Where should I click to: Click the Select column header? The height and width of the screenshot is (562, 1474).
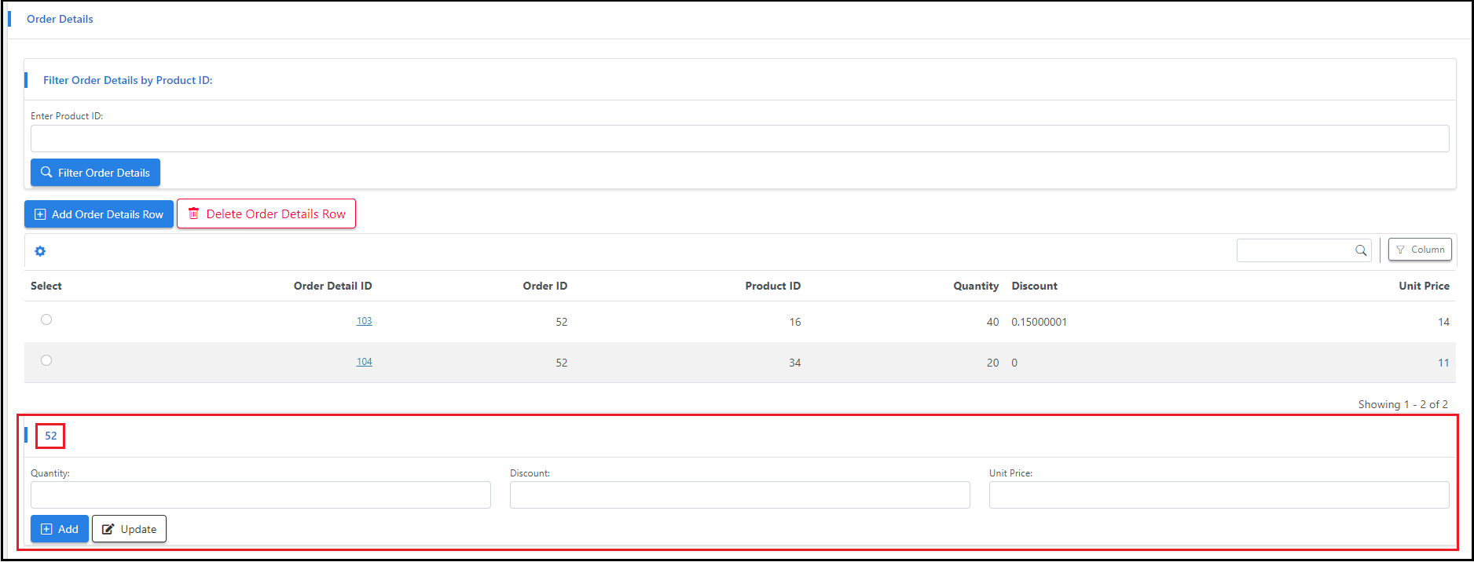pos(46,286)
